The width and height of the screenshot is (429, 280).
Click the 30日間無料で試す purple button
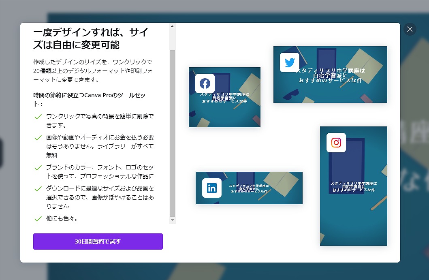[x=98, y=242]
